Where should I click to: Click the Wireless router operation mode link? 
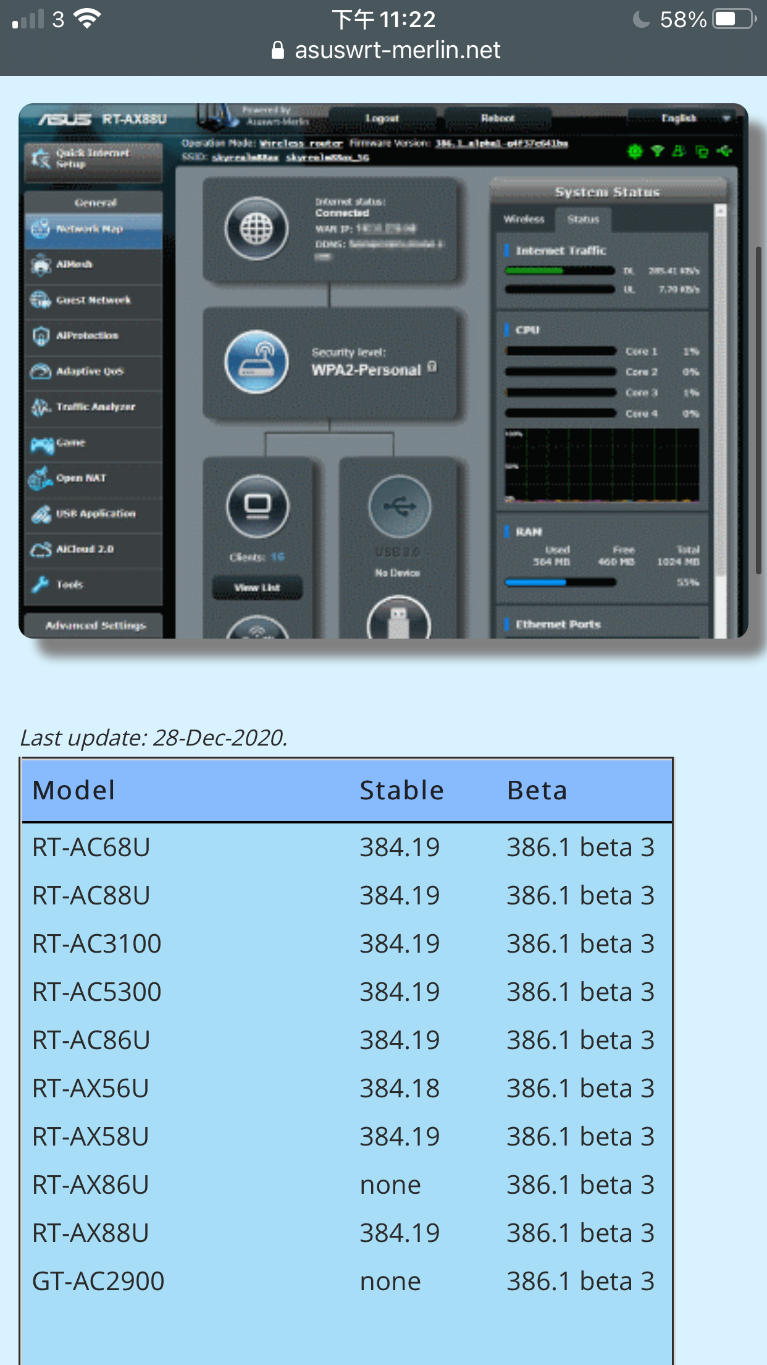click(301, 143)
